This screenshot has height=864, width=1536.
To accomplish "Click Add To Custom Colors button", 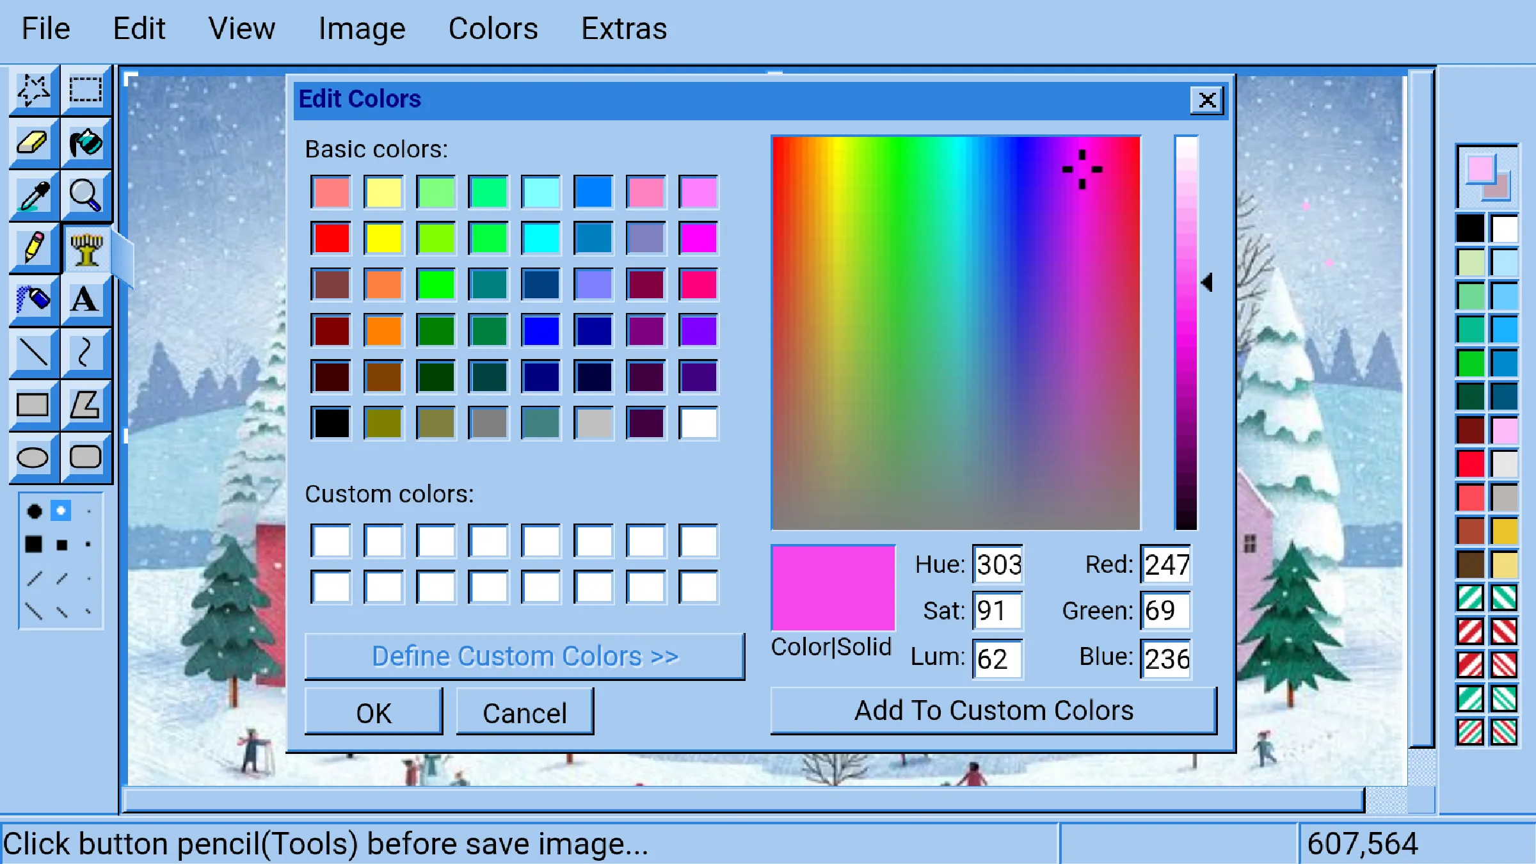I will (994, 710).
